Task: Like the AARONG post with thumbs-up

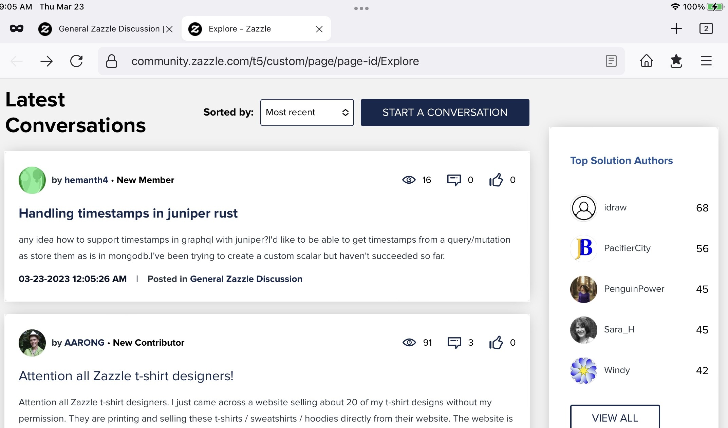Action: pyautogui.click(x=496, y=343)
